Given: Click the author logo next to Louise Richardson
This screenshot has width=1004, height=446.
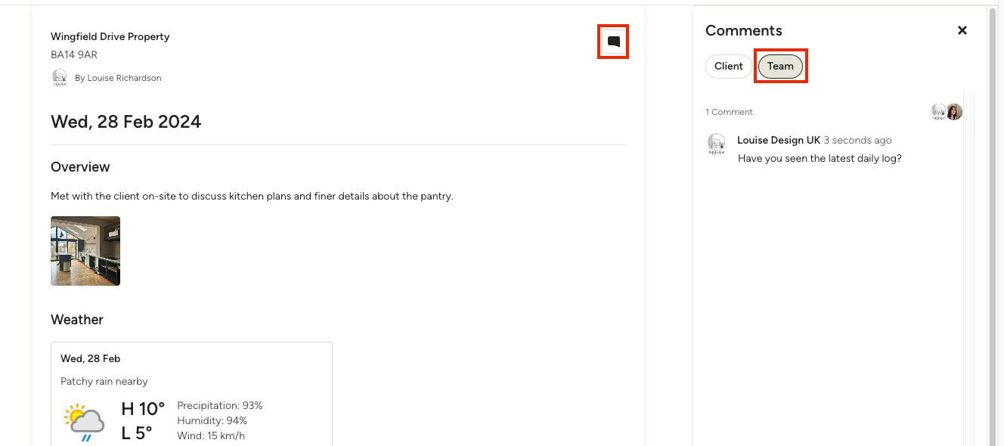Looking at the screenshot, I should click(60, 78).
